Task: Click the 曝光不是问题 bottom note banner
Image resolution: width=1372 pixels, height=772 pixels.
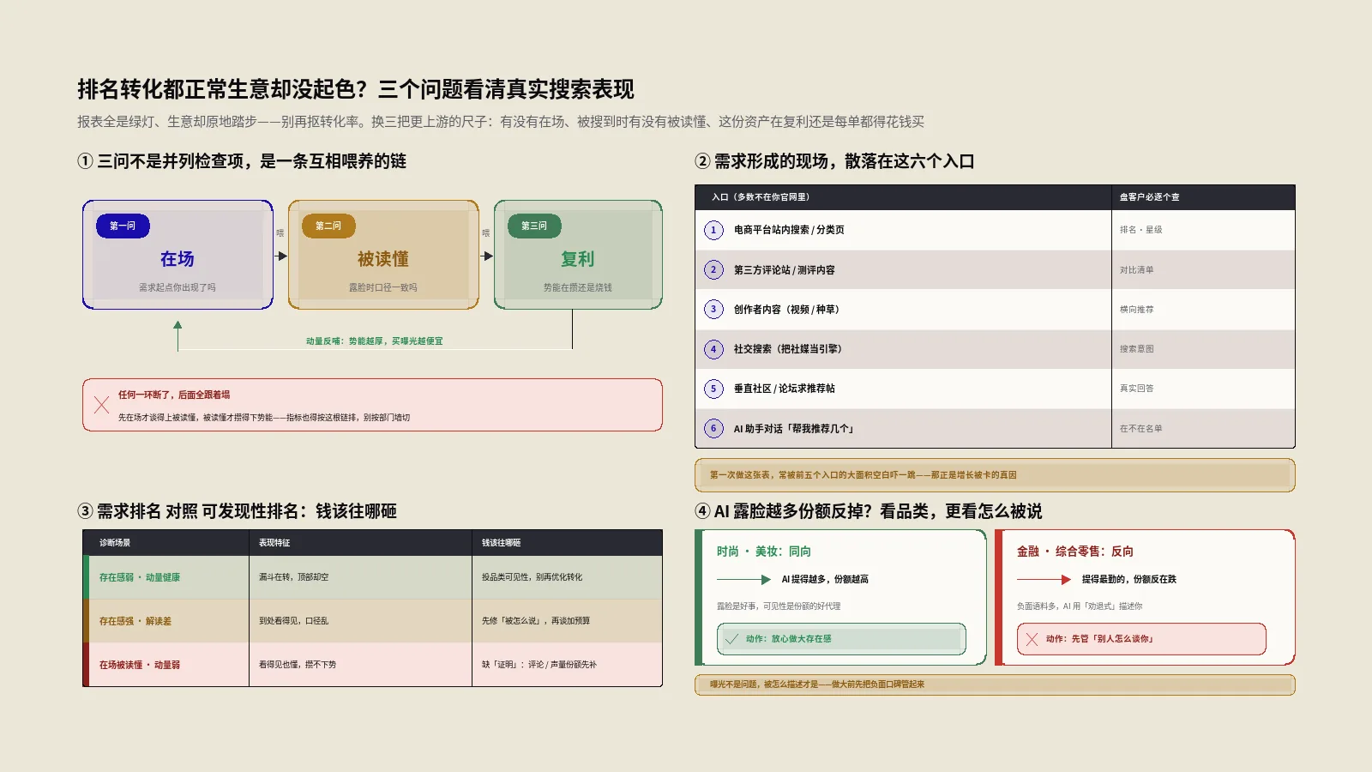Action: click(x=995, y=685)
